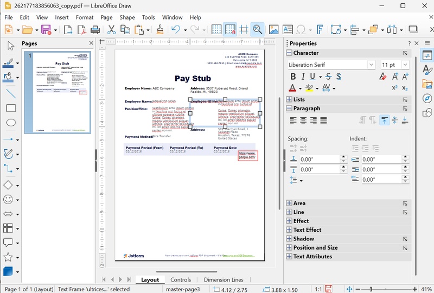Expand the Lists section
The image size is (434, 293).
point(289,99)
